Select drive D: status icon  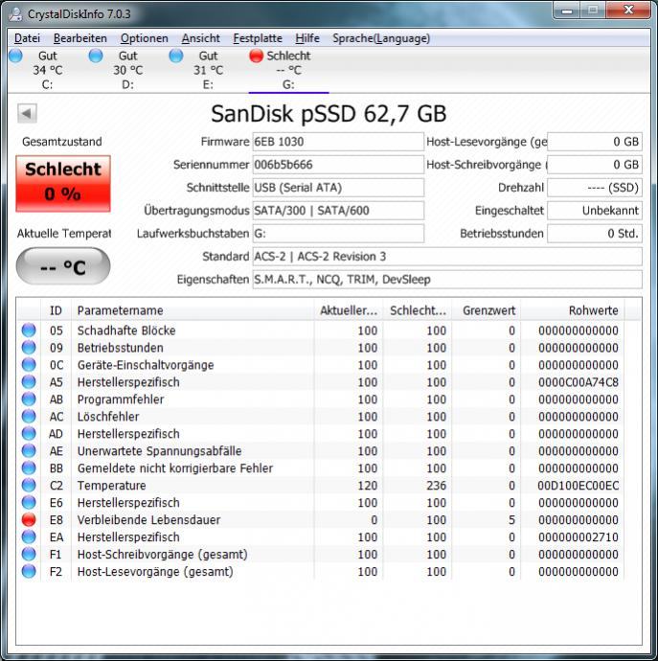coord(96,56)
